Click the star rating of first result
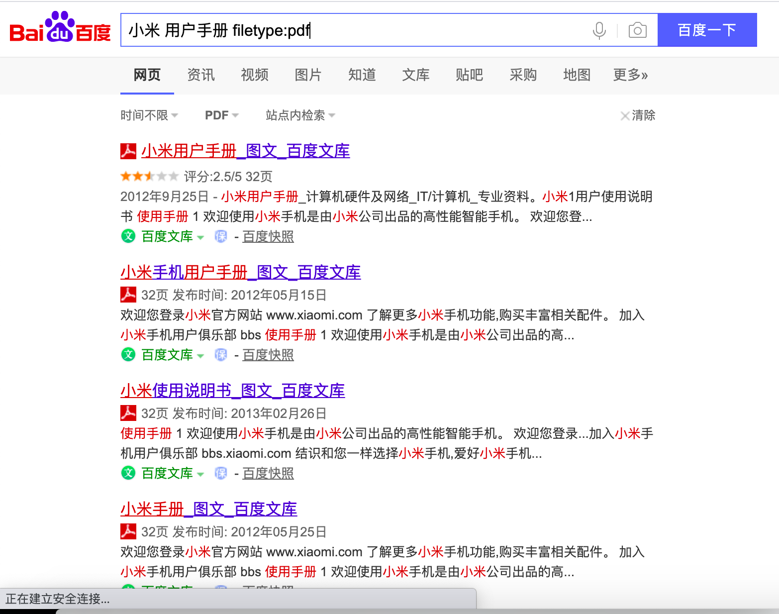Screen dimensions: 779x614 149,176
